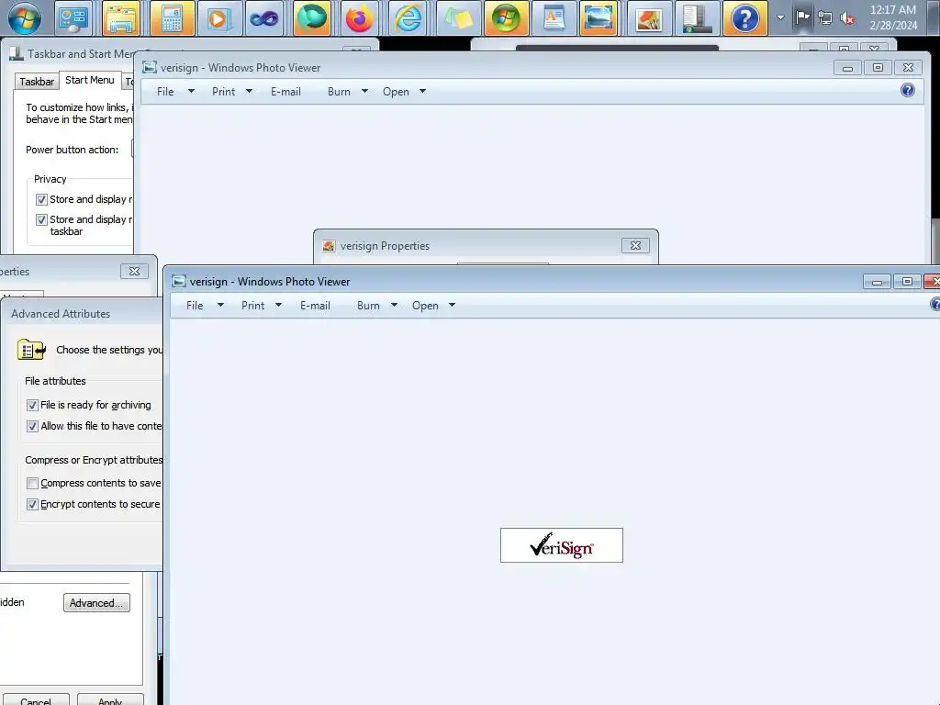Toggle 'Store and display' checkbox mentioning taskbar

(x=41, y=220)
